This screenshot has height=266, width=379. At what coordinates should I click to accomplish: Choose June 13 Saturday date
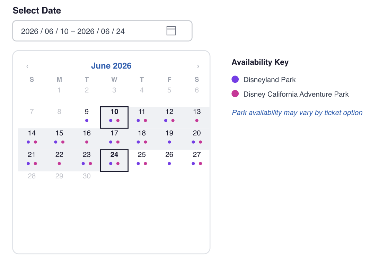(x=197, y=117)
